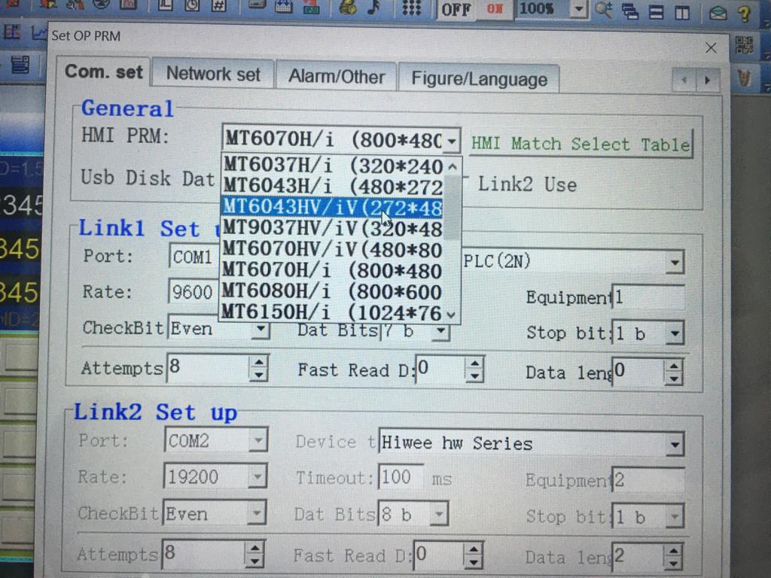Open the Link2 19200 rate dropdown
This screenshot has height=578, width=771.
click(258, 476)
